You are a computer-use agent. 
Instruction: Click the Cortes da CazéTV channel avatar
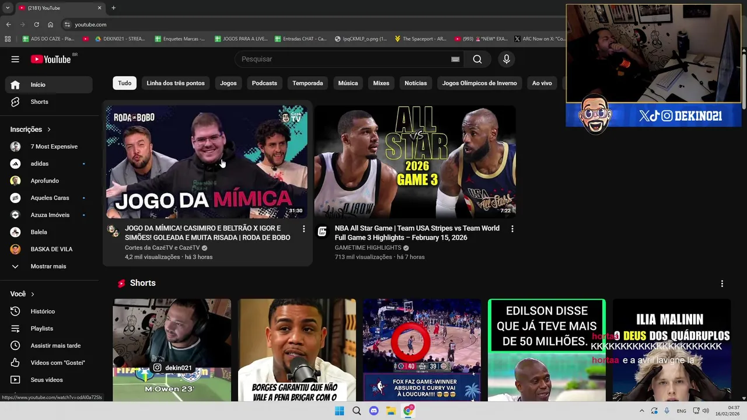pos(113,231)
